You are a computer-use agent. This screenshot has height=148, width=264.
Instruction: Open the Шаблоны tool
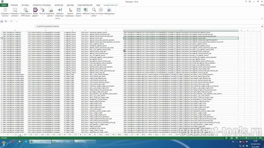86,12
